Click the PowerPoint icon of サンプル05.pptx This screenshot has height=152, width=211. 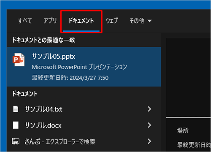pyautogui.click(x=19, y=60)
